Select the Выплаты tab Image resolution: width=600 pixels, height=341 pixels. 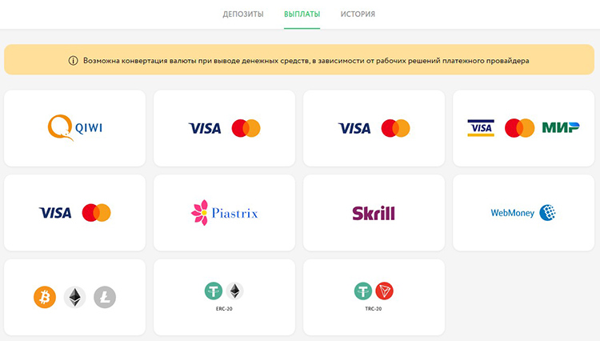302,14
